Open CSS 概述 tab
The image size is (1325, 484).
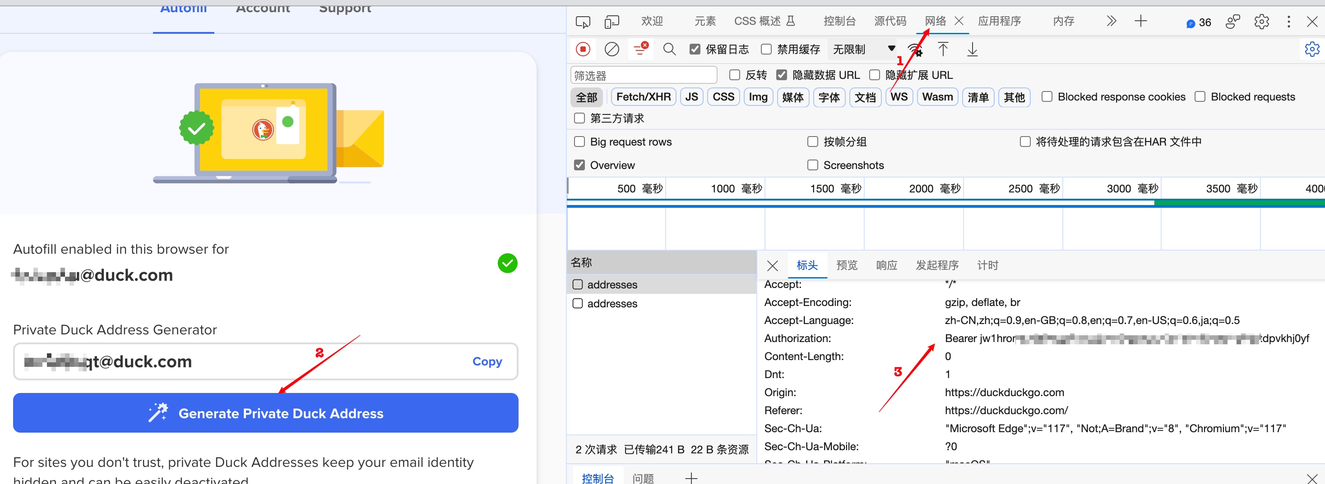pyautogui.click(x=764, y=21)
